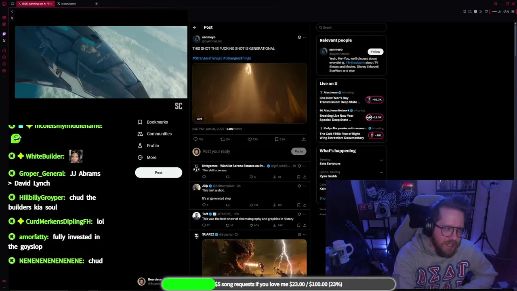Click the white Post button
The image size is (517, 291).
click(x=158, y=173)
